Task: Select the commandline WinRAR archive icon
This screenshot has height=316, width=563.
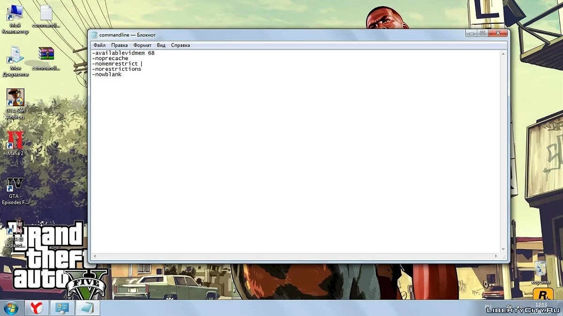Action: coord(46,59)
